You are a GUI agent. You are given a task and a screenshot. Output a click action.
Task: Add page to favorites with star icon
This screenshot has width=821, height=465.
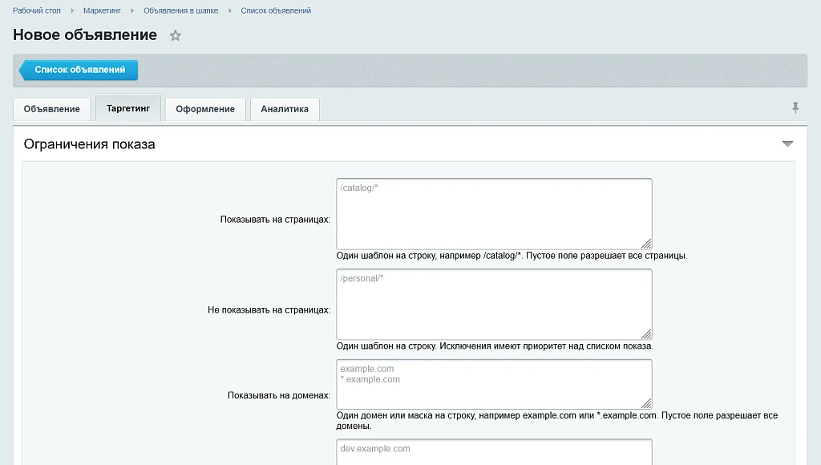point(176,35)
